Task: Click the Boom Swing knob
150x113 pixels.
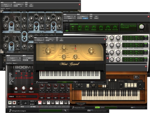Action: point(16,89)
